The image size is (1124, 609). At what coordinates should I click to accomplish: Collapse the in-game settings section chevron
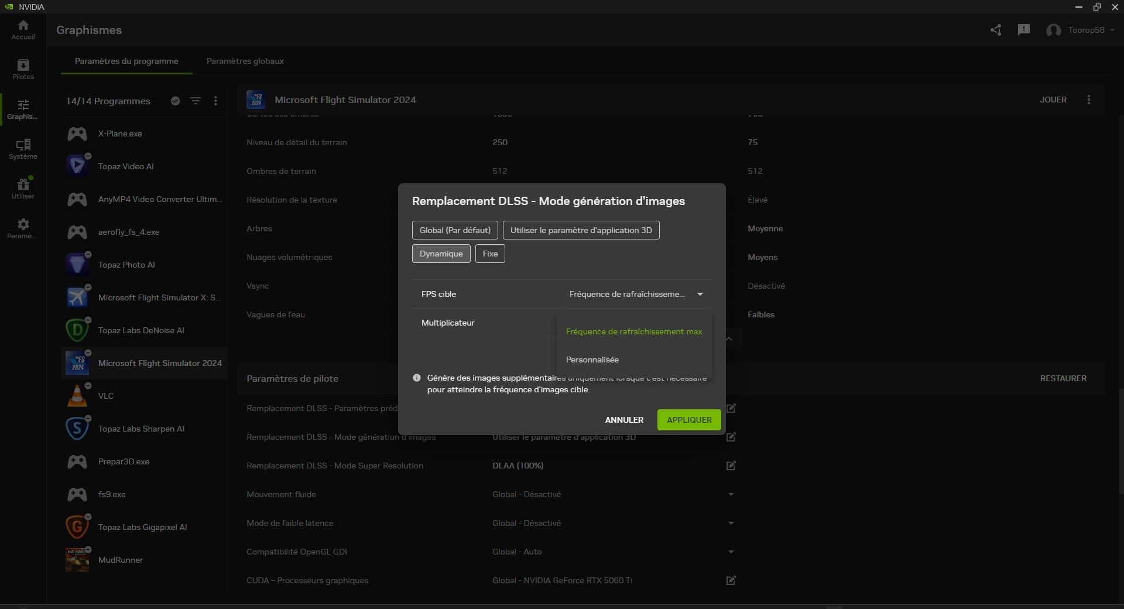pyautogui.click(x=729, y=339)
